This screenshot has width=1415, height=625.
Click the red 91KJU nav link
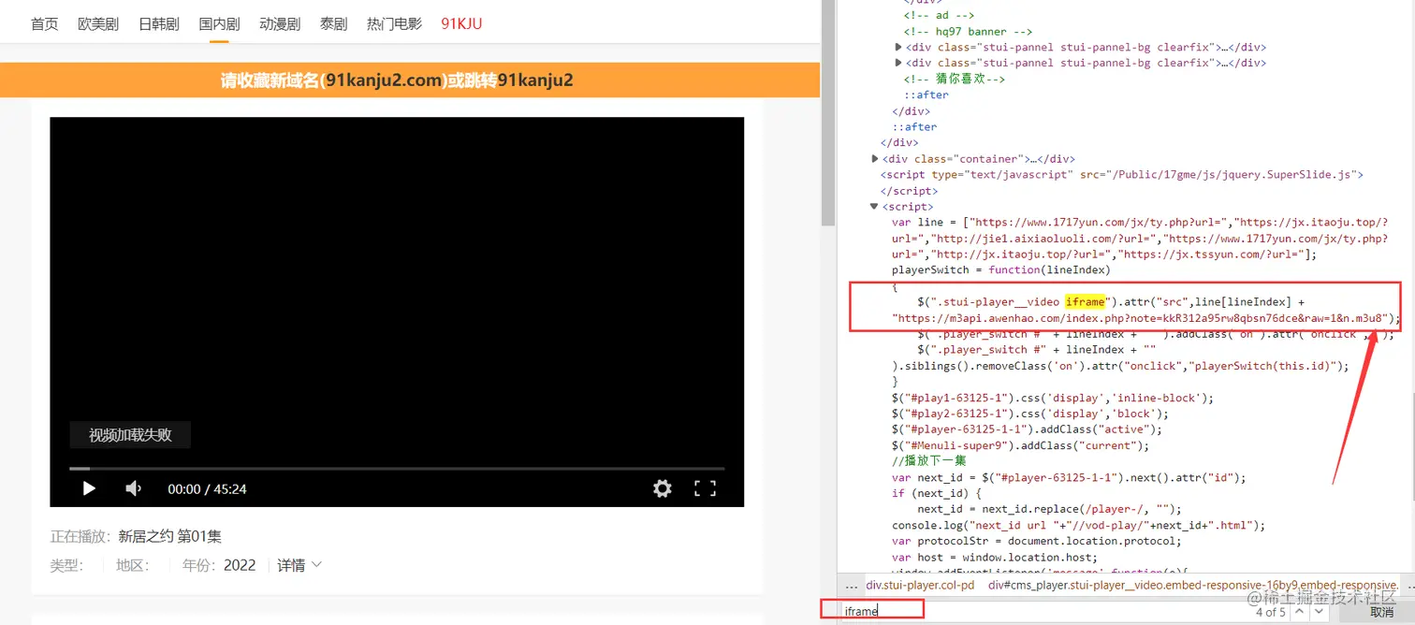461,24
